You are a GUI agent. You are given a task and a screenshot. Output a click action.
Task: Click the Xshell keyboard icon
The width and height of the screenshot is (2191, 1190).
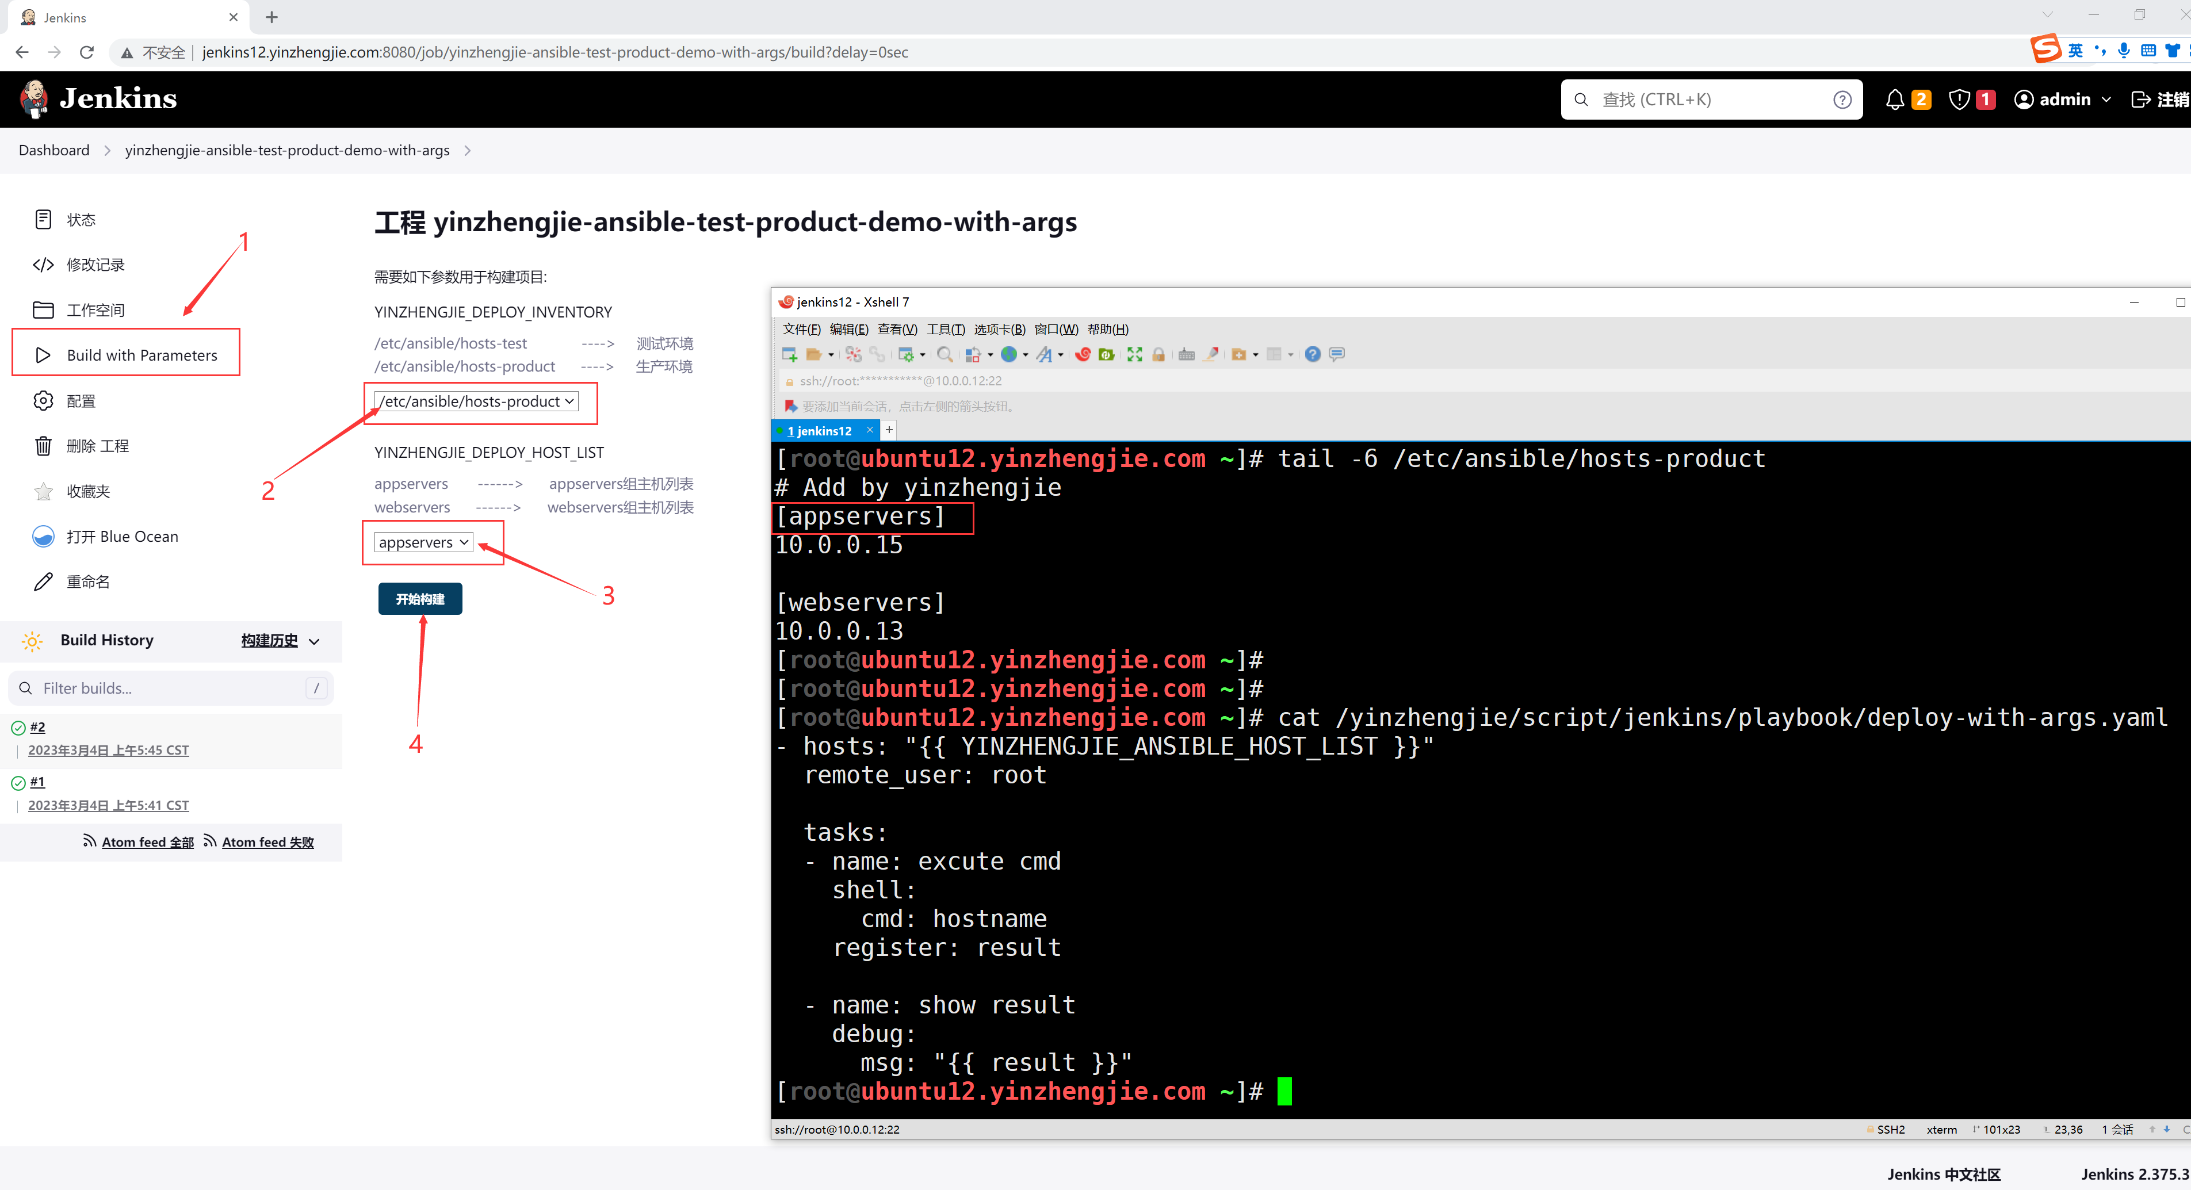1187,355
